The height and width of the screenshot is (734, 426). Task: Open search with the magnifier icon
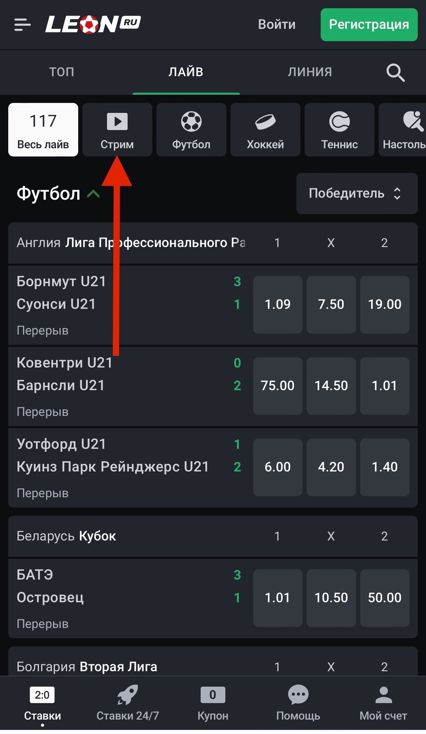[x=395, y=72]
